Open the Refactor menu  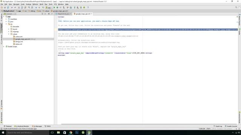pyautogui.click(x=35, y=4)
